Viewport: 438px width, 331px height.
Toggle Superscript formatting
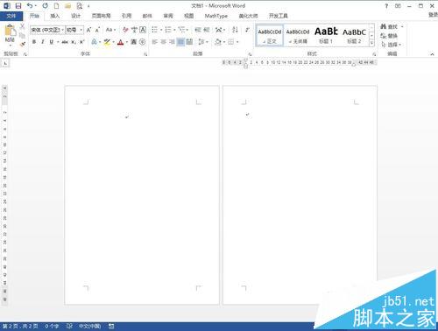(x=82, y=42)
